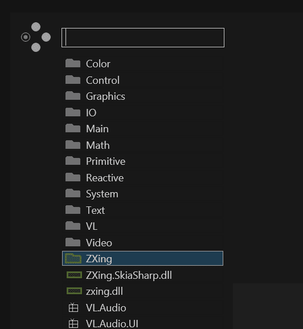This screenshot has height=329, width=303.
Task: Select the Video folder icon
Action: click(x=73, y=242)
